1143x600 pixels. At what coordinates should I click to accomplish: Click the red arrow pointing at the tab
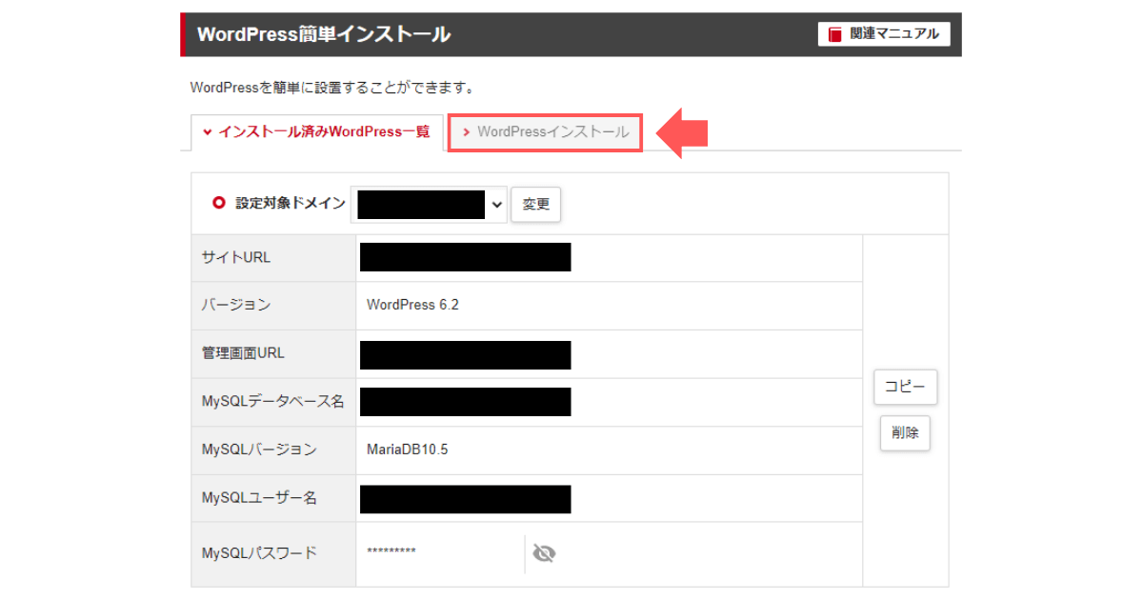click(x=681, y=132)
